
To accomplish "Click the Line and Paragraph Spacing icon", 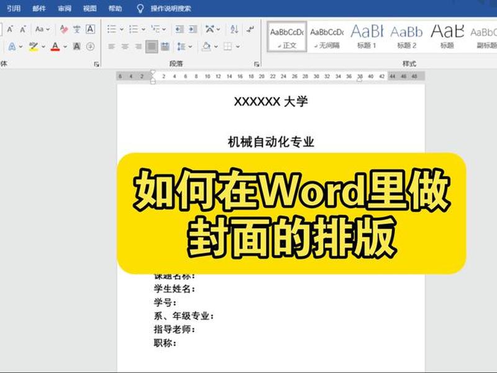I will pyautogui.click(x=181, y=47).
